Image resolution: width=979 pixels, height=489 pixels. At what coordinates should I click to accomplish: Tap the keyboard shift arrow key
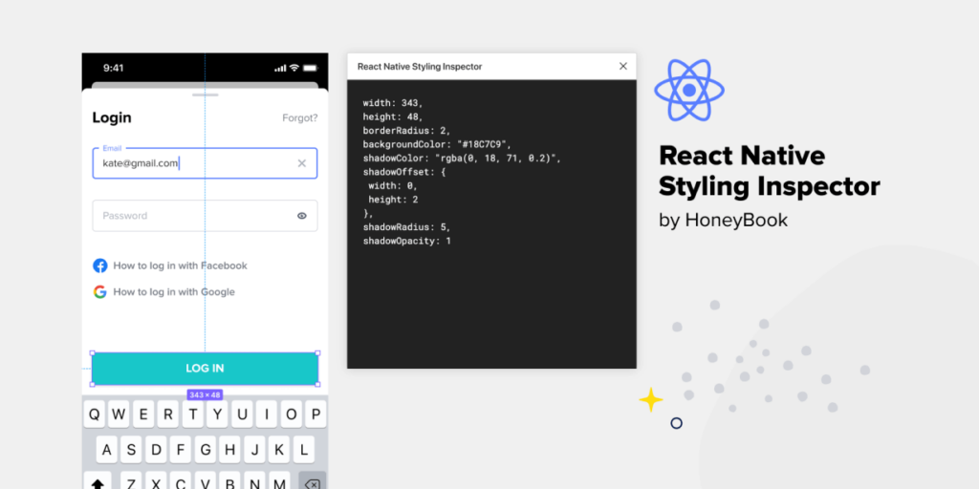click(98, 483)
